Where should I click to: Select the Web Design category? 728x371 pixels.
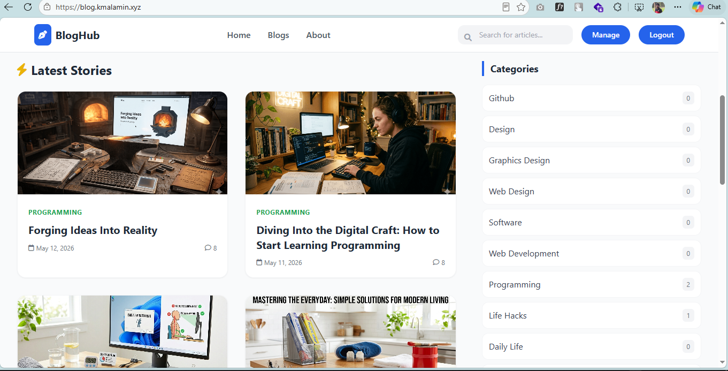pos(592,191)
